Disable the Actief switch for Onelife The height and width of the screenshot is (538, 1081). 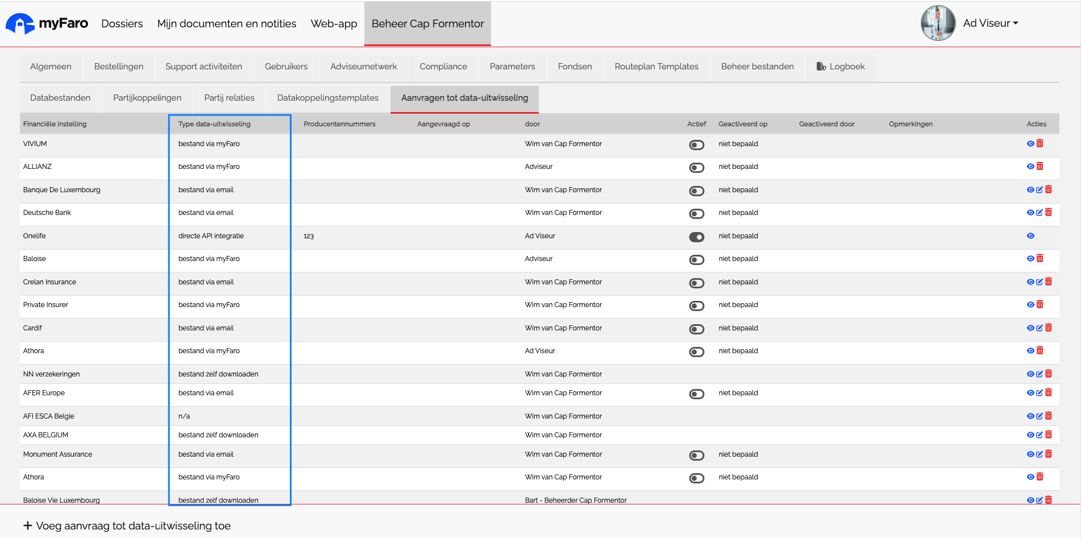pyautogui.click(x=696, y=237)
